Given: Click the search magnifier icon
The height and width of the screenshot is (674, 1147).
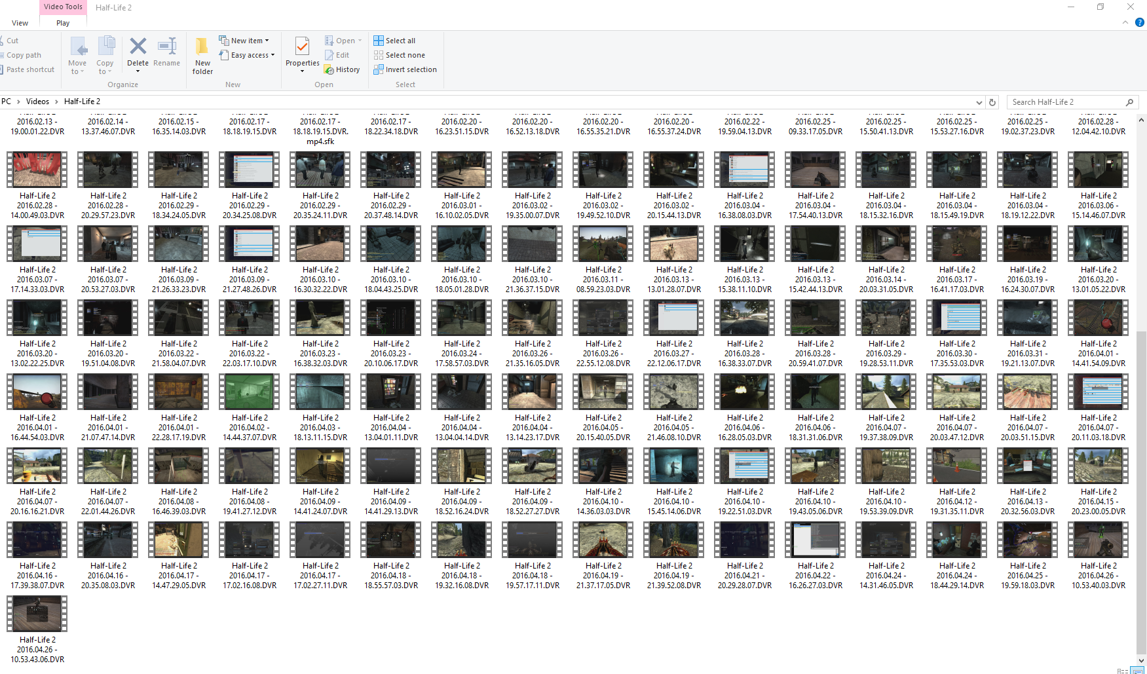Looking at the screenshot, I should coord(1129,102).
